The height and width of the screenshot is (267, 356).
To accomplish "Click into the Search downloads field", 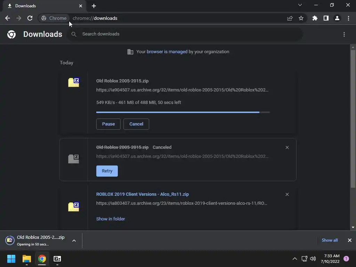I will pos(185,34).
